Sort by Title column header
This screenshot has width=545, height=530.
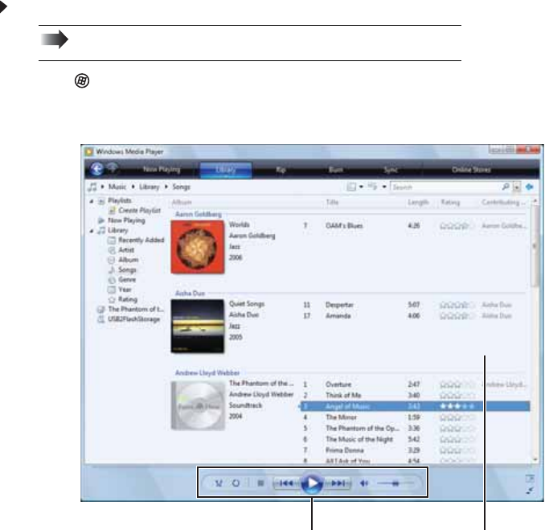(x=332, y=202)
